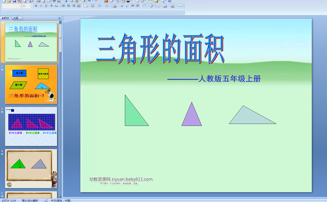The height and width of the screenshot is (202, 327).
Task: Apply distributed/justify alignment
Action: click(78, 6)
